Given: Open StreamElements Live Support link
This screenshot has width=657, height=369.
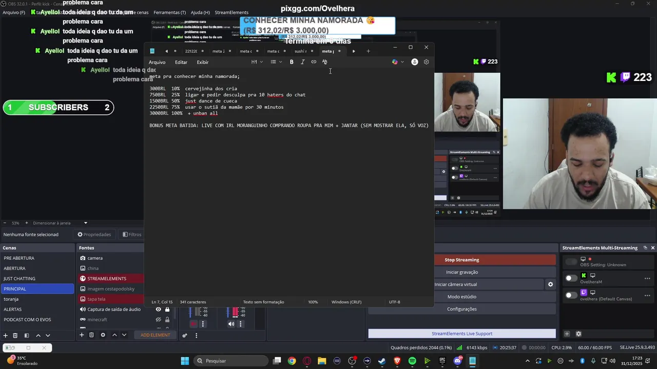Looking at the screenshot, I should point(462,334).
